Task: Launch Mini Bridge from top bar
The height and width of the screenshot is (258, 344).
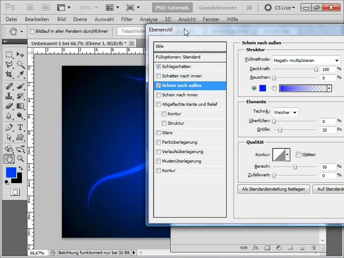Action: pyautogui.click(x=46, y=8)
